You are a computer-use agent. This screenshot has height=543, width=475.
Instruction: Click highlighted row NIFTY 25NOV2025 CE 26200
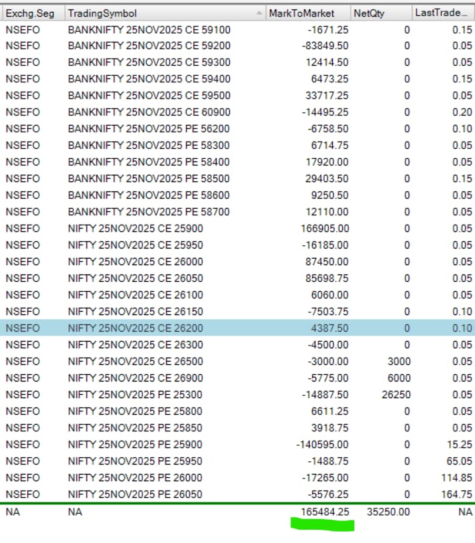pos(238,328)
